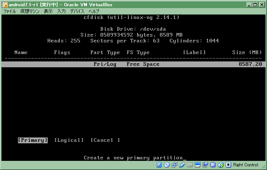The image size is (267, 170).
Task: Click the mouse integration status icon
Action: [221, 165]
